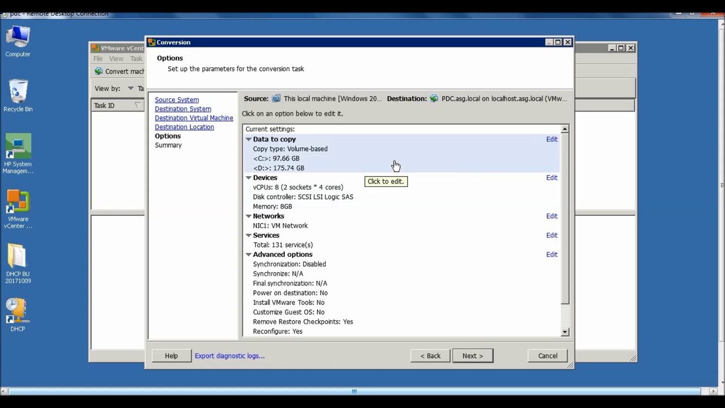The height and width of the screenshot is (408, 725).
Task: Collapse the Data to copy section
Action: pos(248,139)
